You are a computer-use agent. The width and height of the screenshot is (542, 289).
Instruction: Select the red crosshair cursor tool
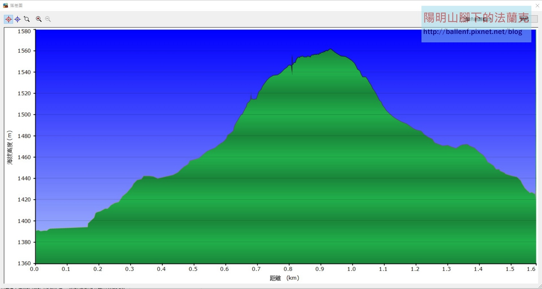[x=9, y=19]
